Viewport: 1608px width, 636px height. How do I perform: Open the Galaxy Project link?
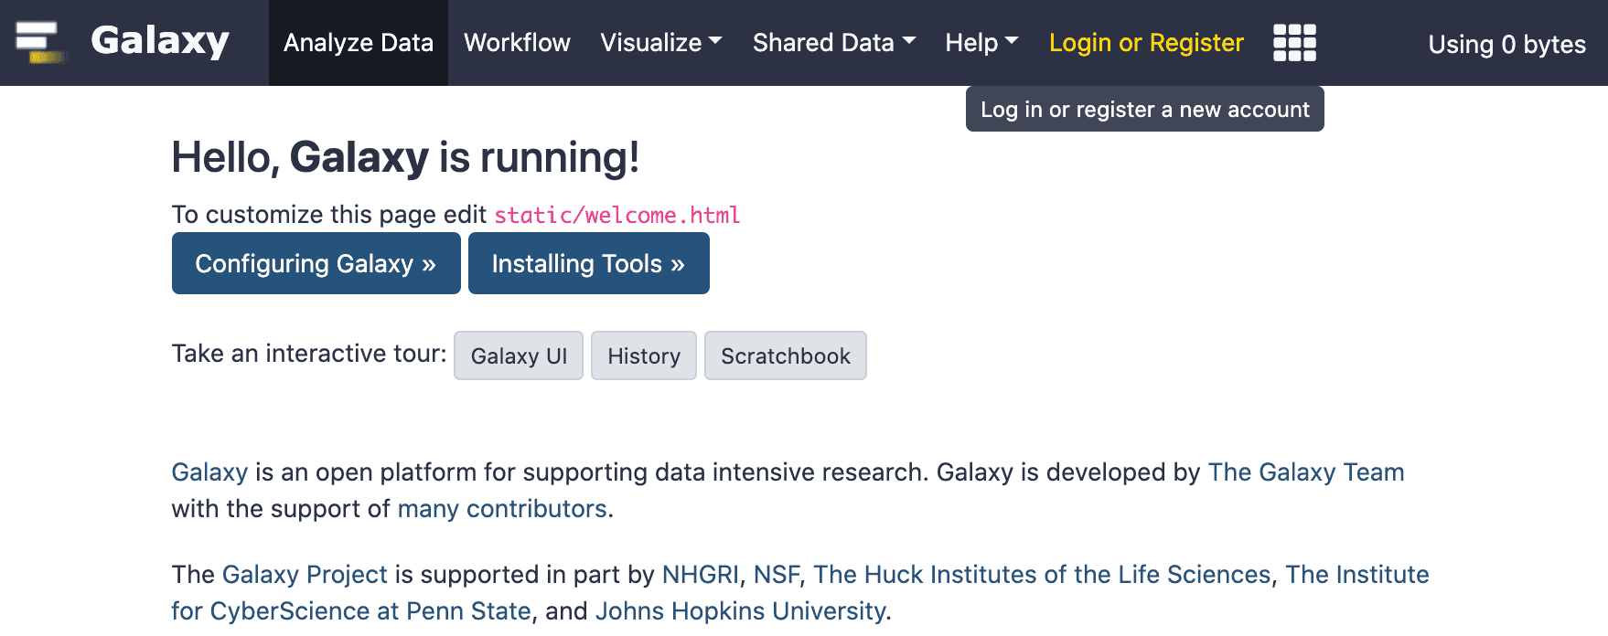point(305,575)
